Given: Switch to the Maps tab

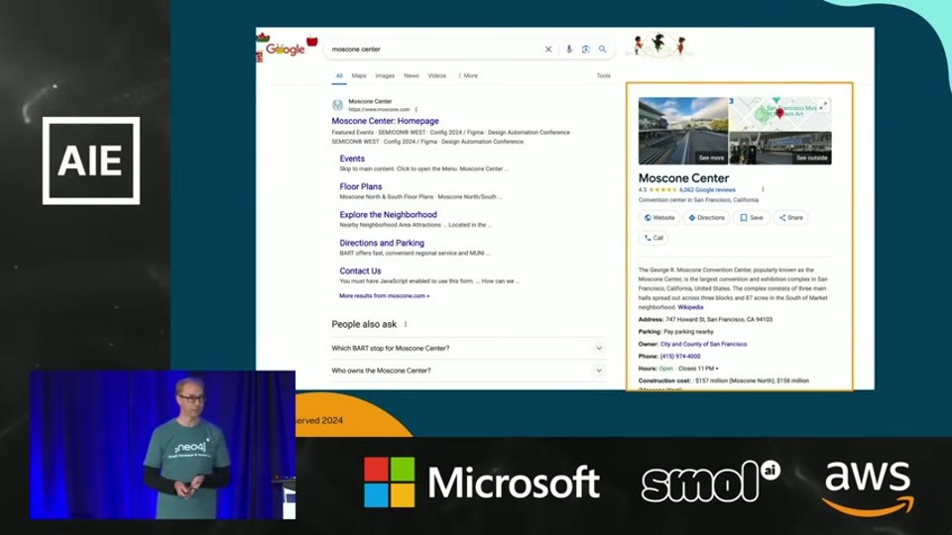Looking at the screenshot, I should tap(359, 76).
